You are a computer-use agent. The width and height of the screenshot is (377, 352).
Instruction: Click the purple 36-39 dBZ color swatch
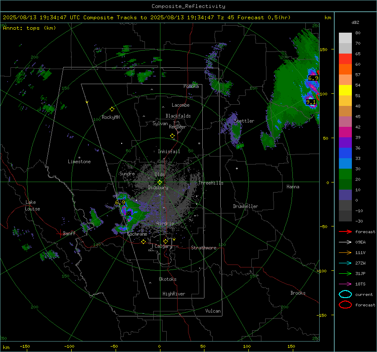tap(345, 143)
